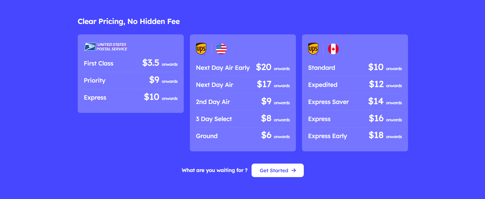Click the United States flag icon
Screen dimensions: 485x199
pos(221,49)
